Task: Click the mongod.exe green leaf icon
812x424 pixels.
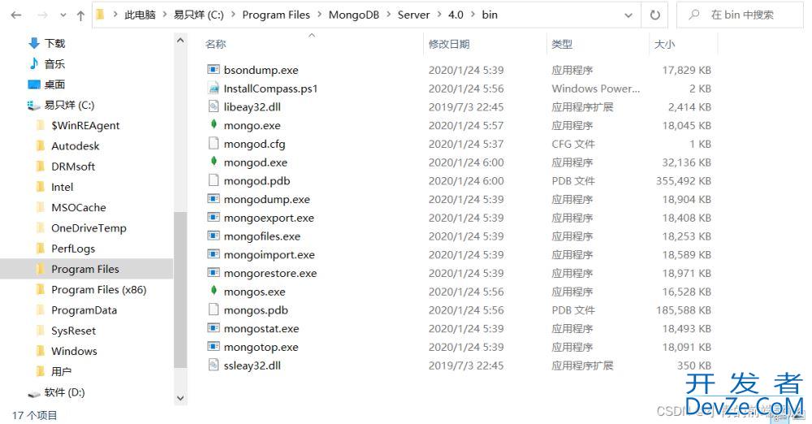Action: click(x=214, y=162)
